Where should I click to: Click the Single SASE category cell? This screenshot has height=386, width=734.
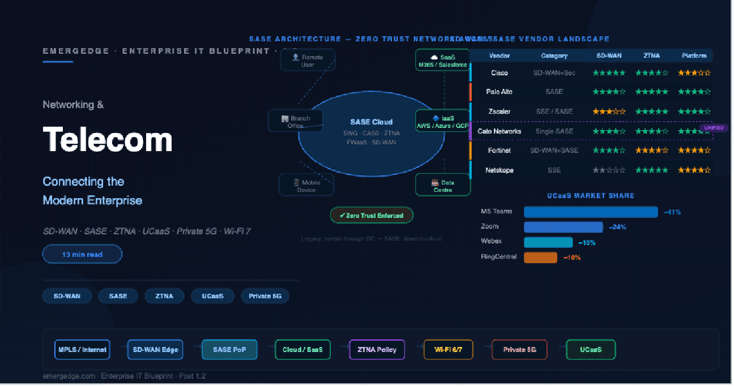click(x=554, y=131)
